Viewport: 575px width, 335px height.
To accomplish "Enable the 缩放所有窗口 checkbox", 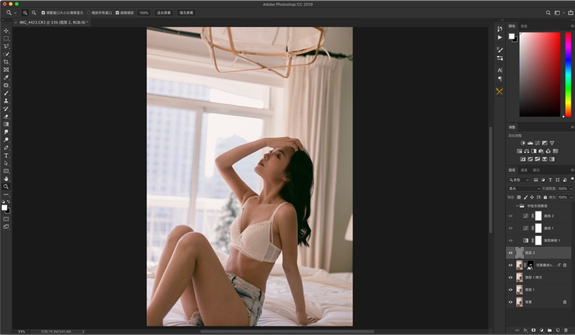I will pyautogui.click(x=89, y=13).
